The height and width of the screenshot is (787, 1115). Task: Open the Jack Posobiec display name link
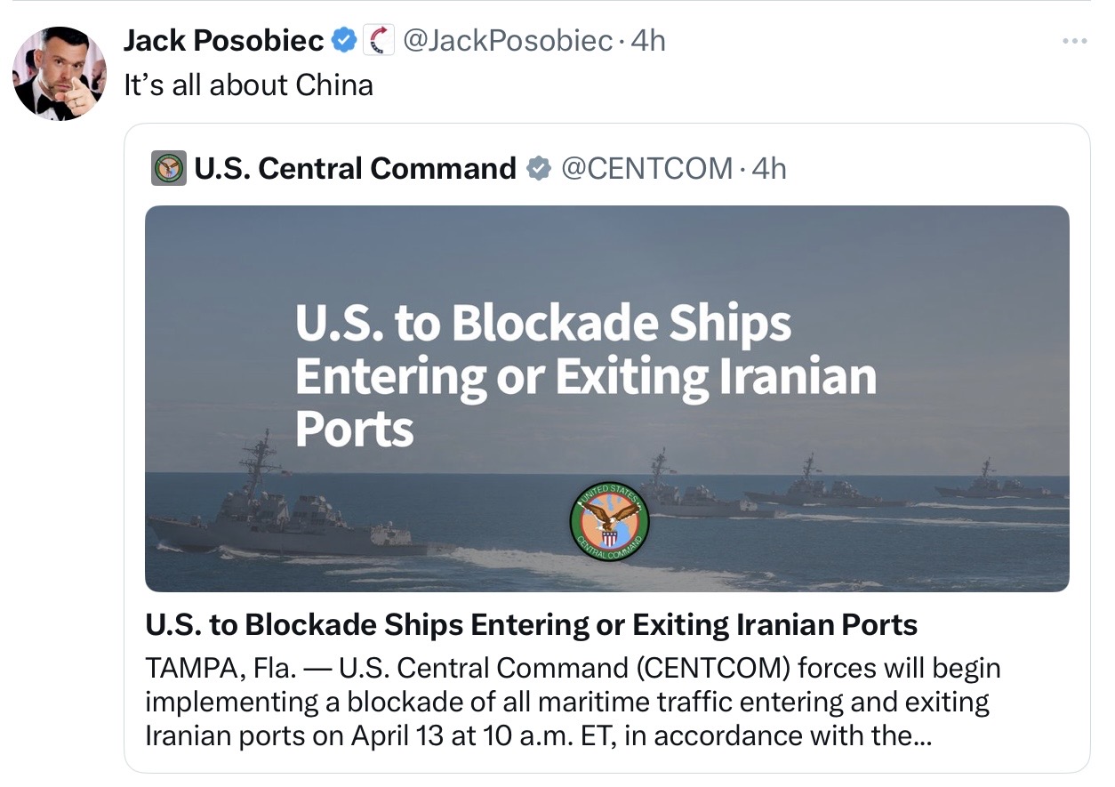pyautogui.click(x=223, y=40)
